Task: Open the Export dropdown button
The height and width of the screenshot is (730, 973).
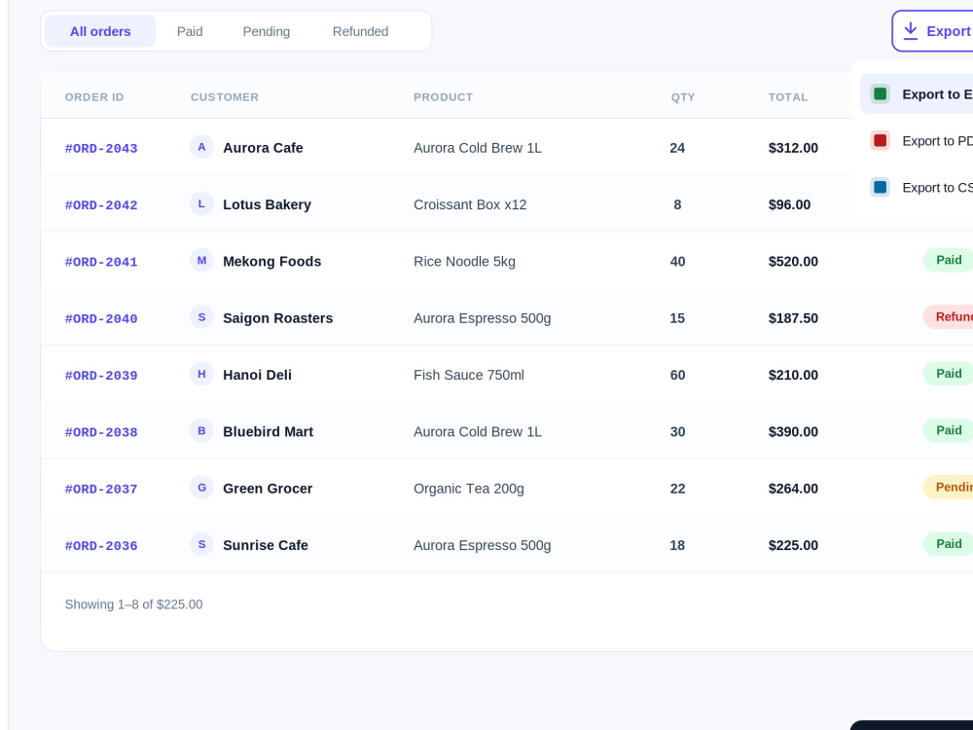Action: pyautogui.click(x=933, y=31)
